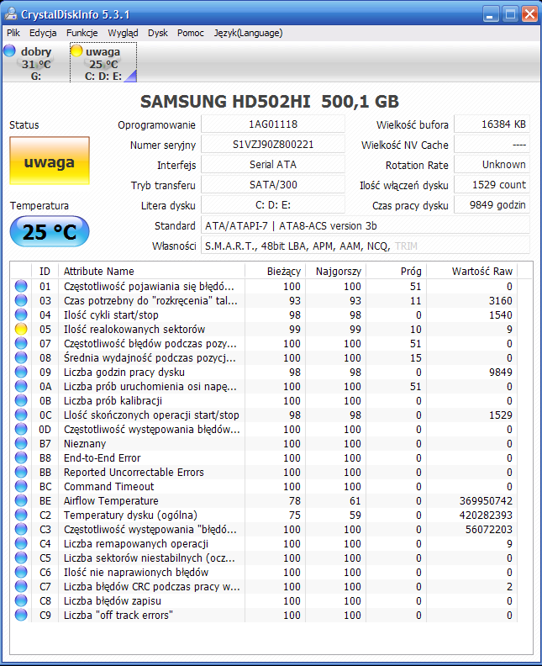Screen dimensions: 542x666
Task: Click the buffer size field '16384 KB'
Action: 492,124
